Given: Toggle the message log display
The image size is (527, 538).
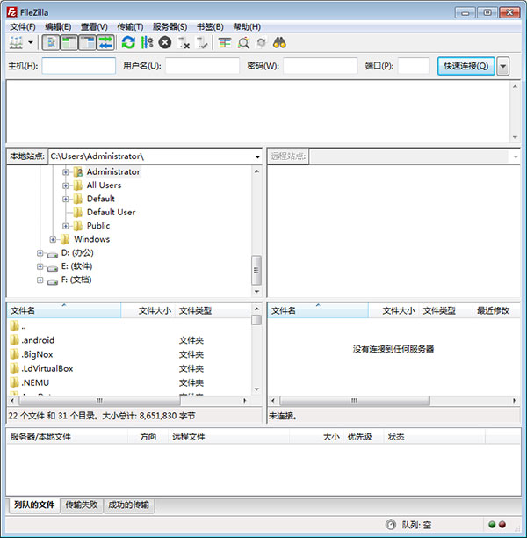Looking at the screenshot, I should pyautogui.click(x=51, y=42).
